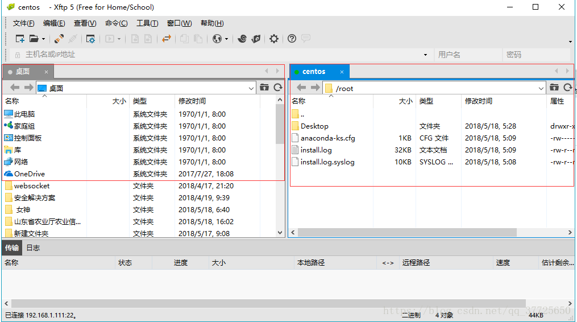Click the Open Session folder icon
The width and height of the screenshot is (577, 322).
pos(34,38)
